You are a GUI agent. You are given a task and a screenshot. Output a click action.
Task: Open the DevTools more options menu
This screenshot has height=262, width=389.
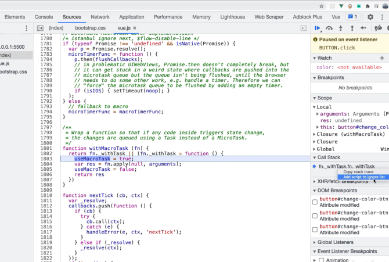(382, 17)
